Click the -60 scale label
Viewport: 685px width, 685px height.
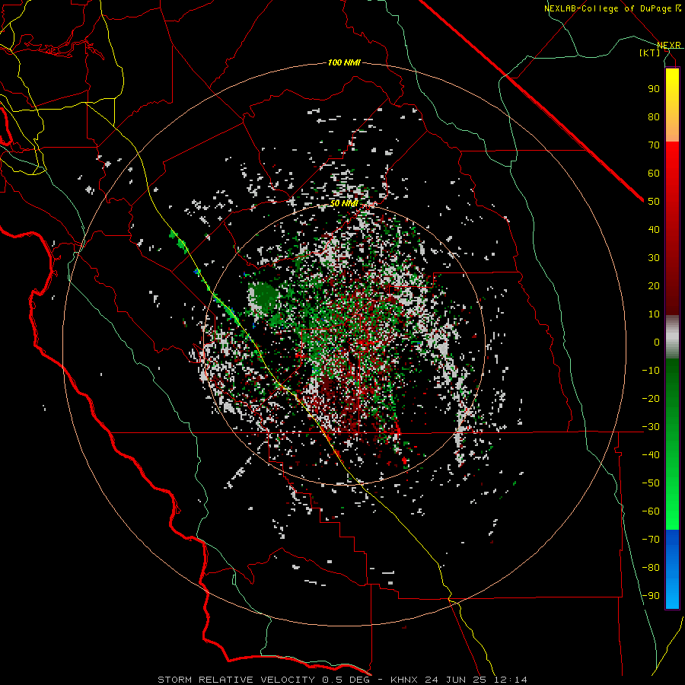tap(651, 511)
